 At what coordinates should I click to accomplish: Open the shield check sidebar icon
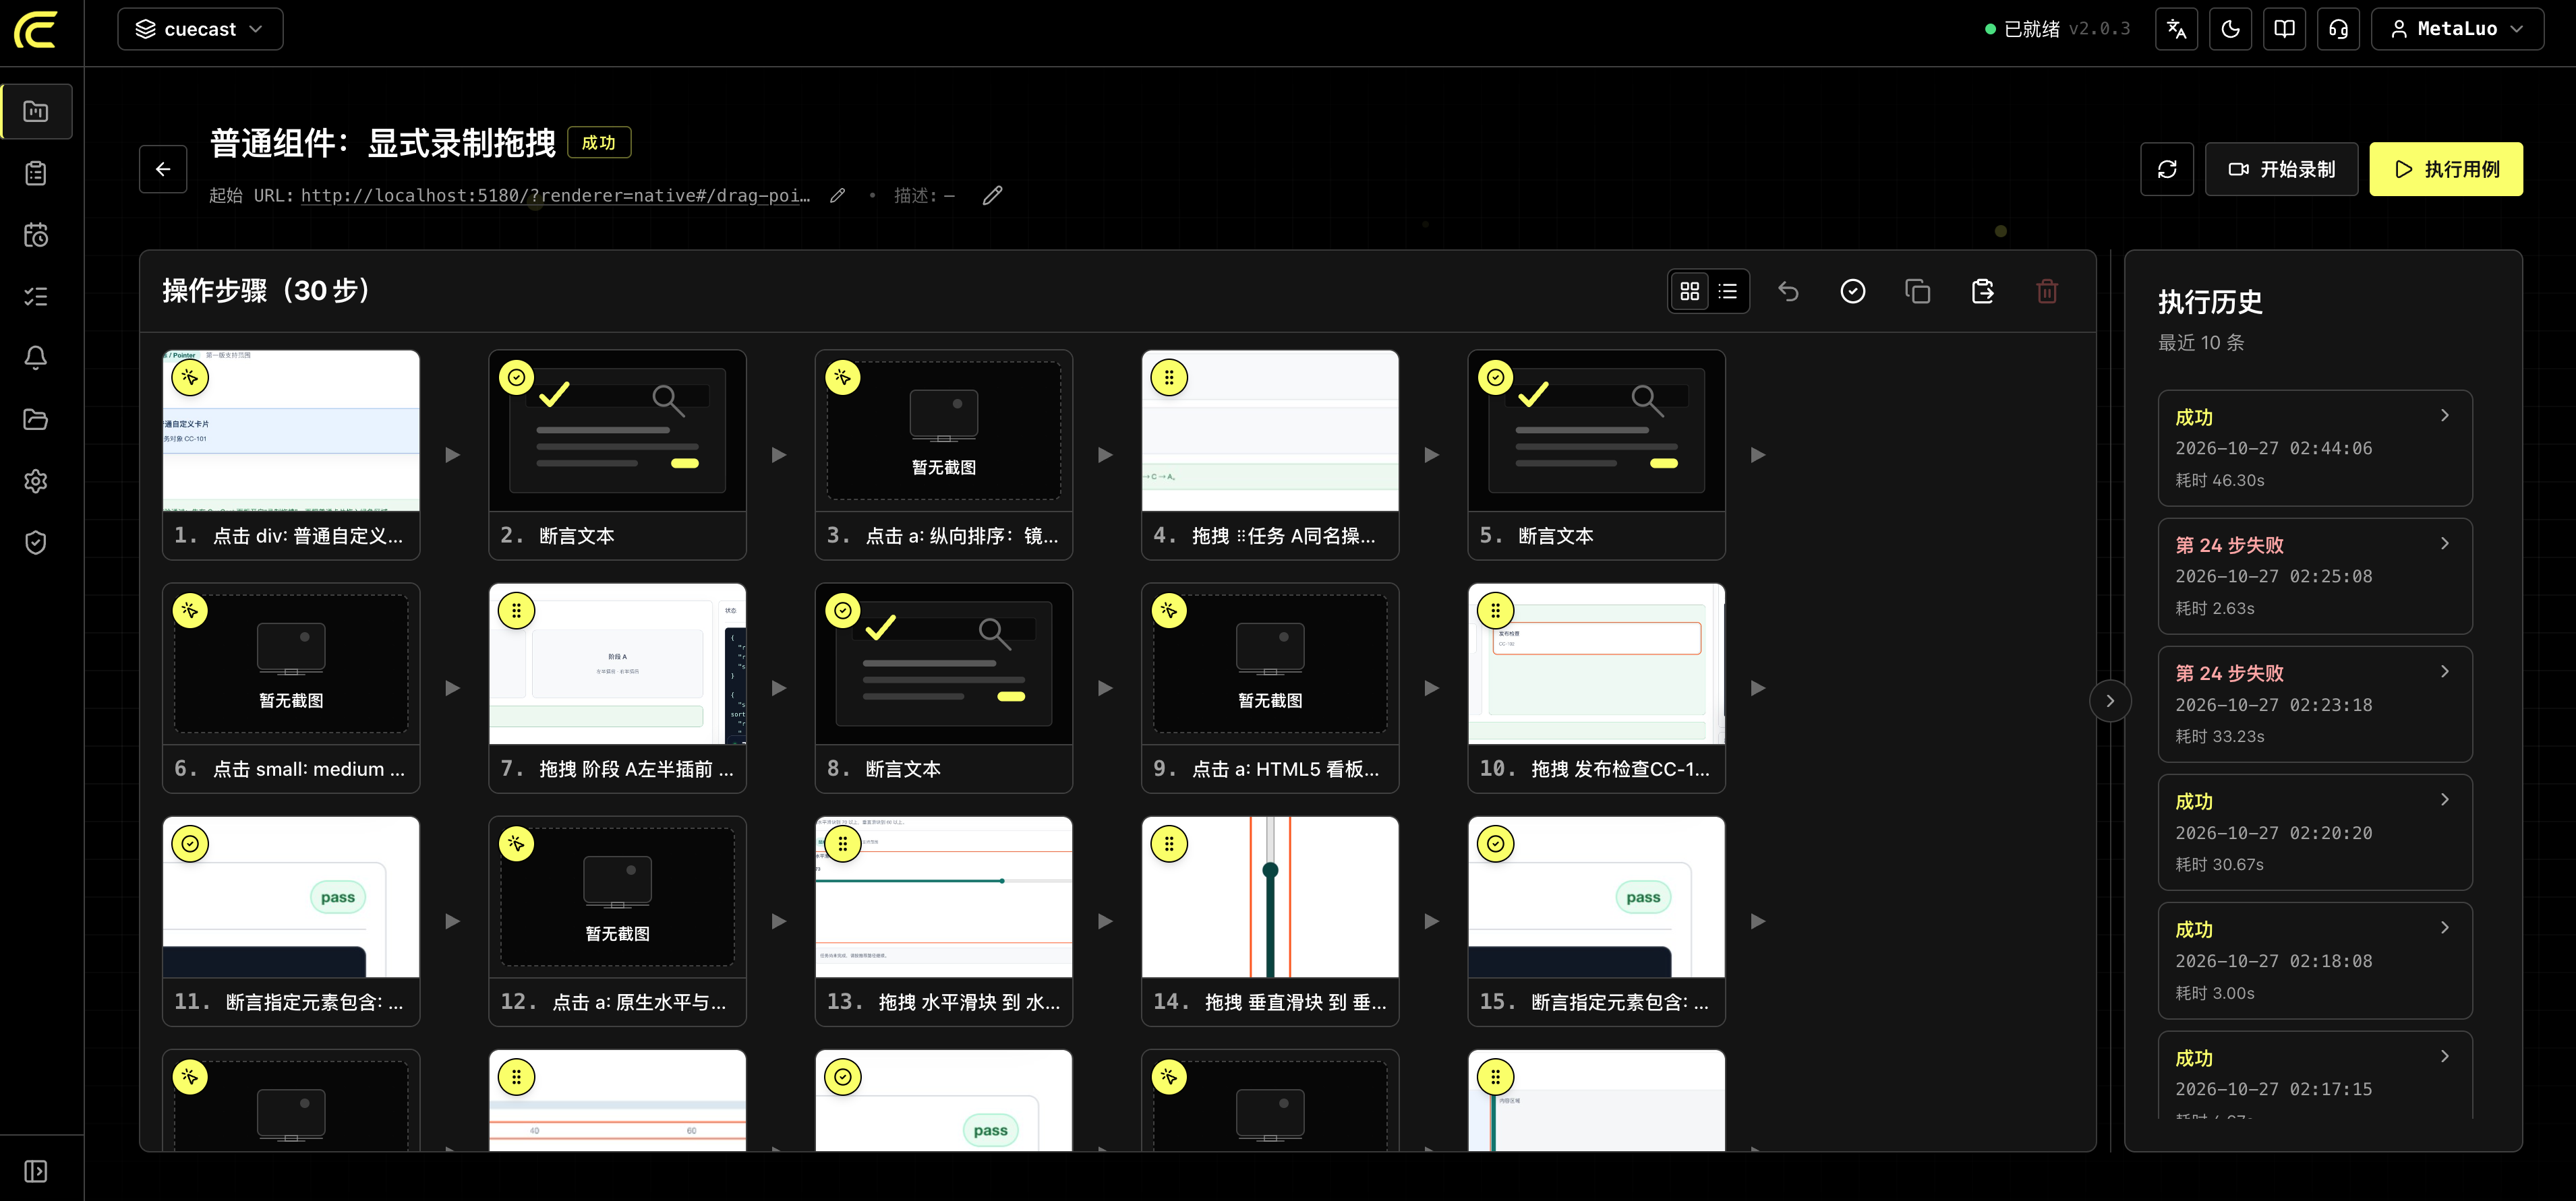(x=36, y=543)
